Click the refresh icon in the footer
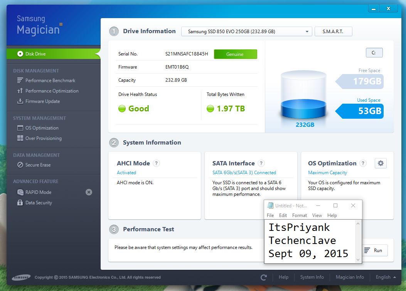The image size is (406, 291). (x=264, y=277)
